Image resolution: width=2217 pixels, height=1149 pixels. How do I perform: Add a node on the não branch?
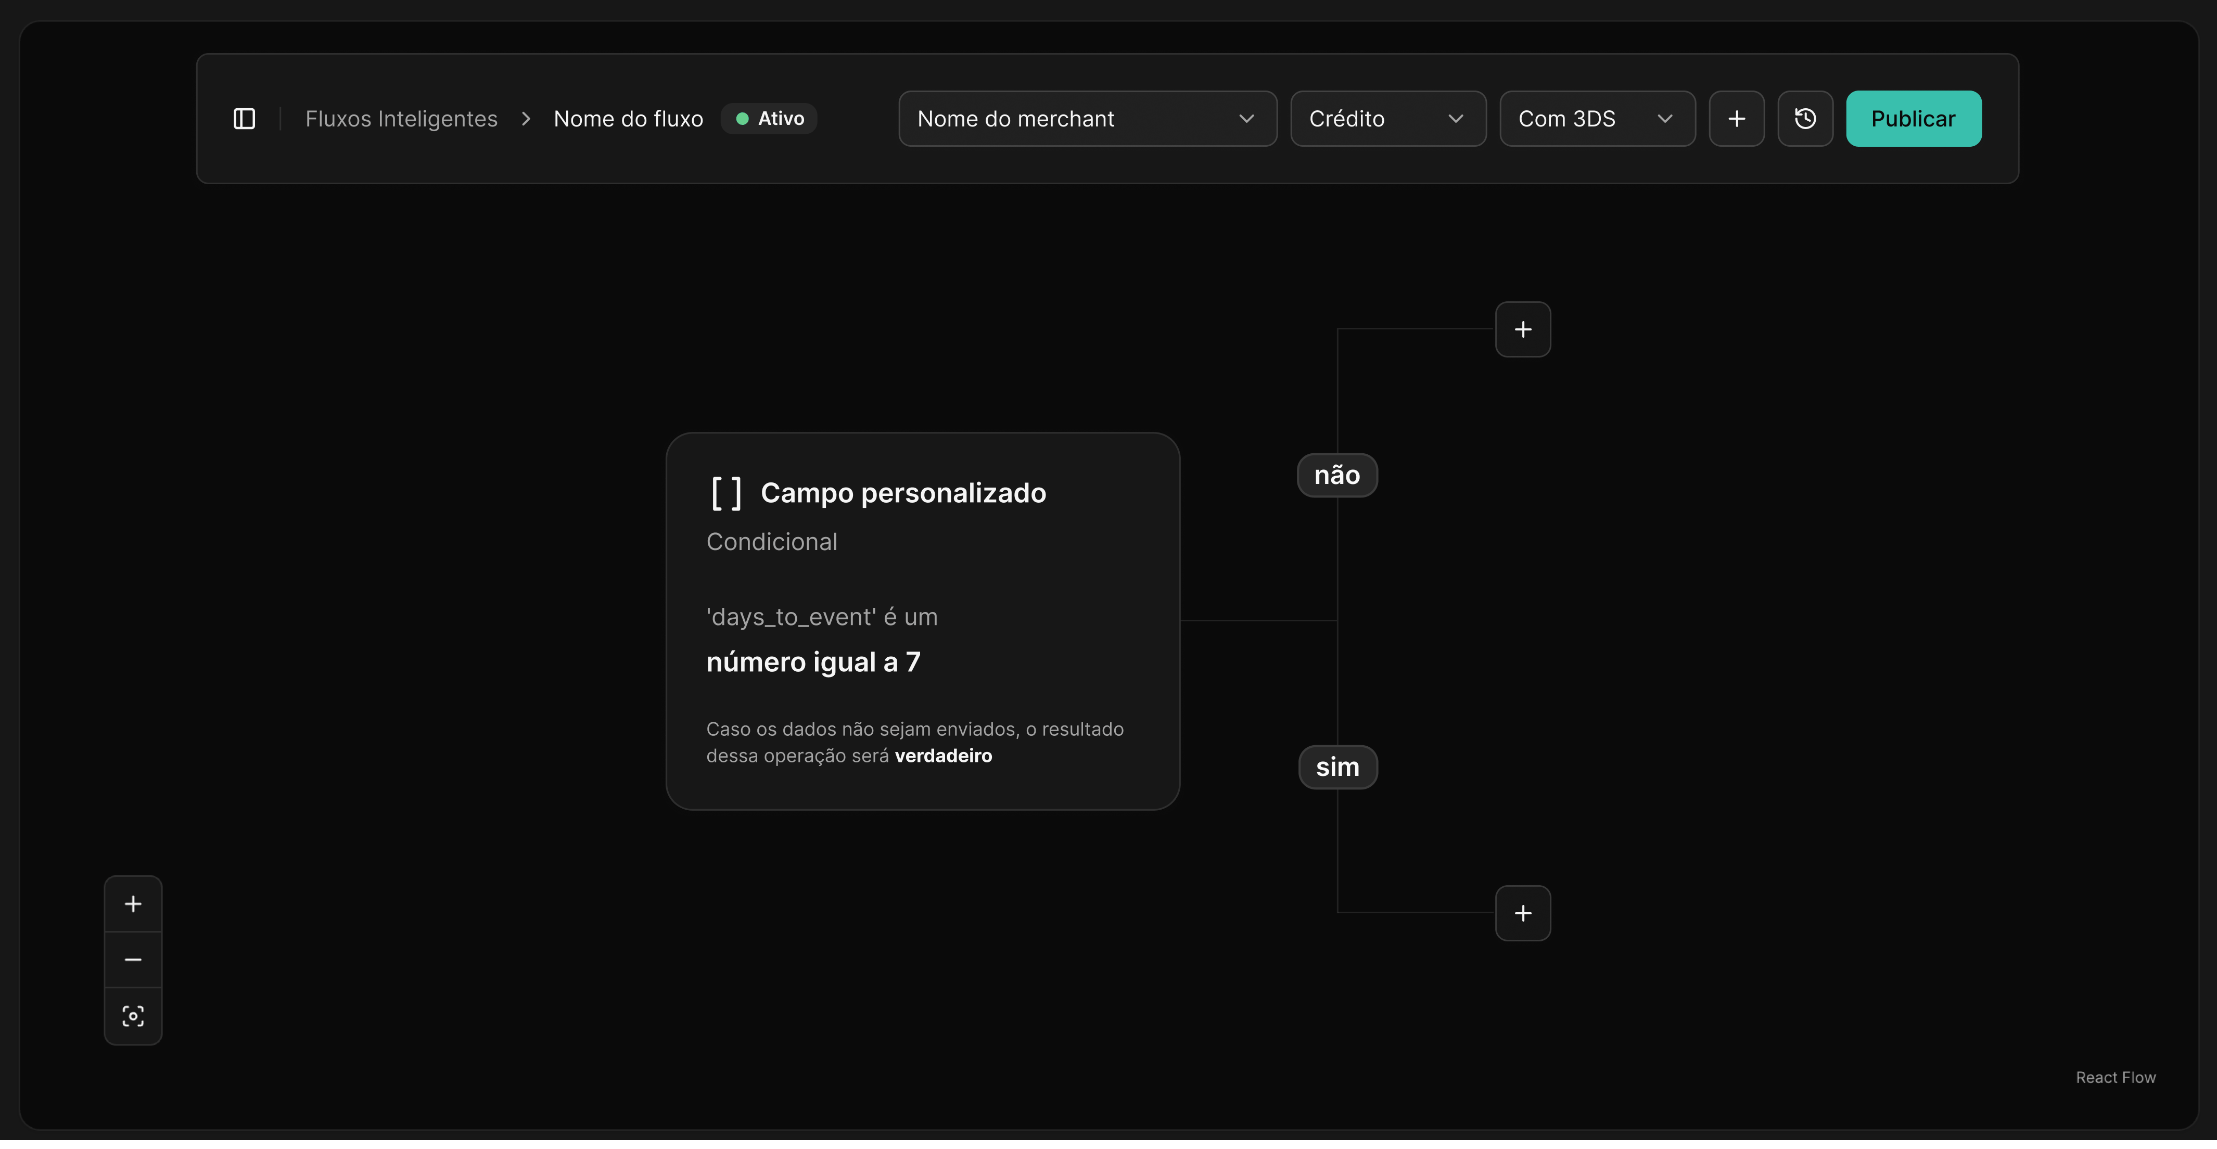click(1522, 329)
